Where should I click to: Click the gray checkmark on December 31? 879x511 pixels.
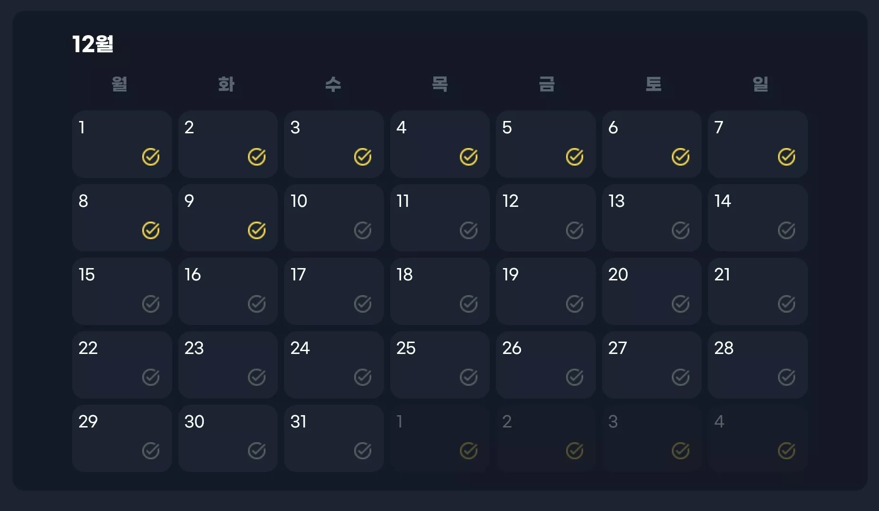(363, 451)
